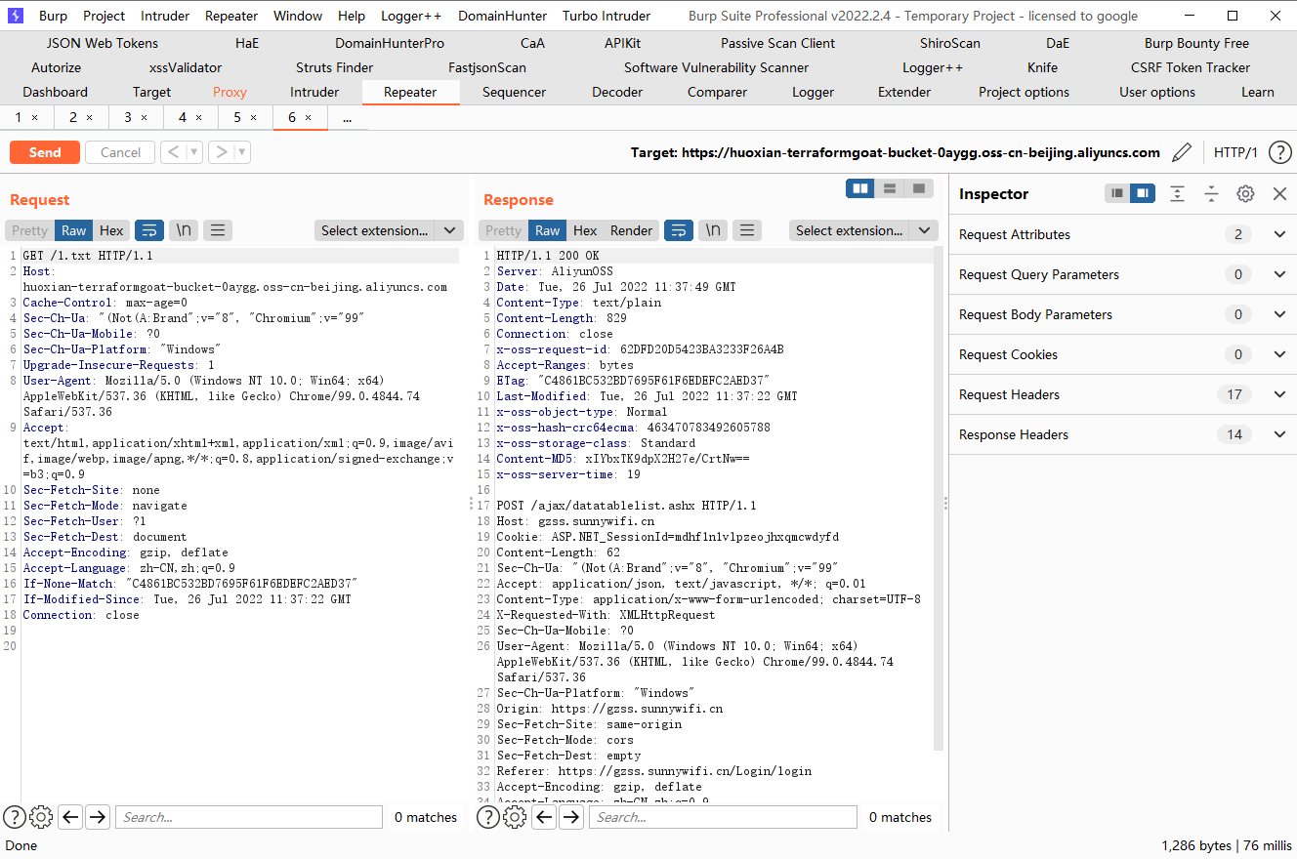Viewport: 1297px width, 859px height.
Task: Open the Learn tab
Action: pyautogui.click(x=1257, y=92)
